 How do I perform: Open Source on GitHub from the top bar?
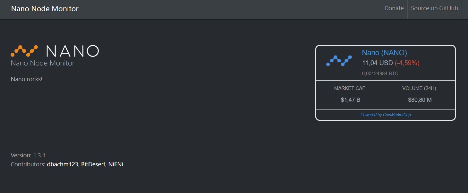pyautogui.click(x=434, y=8)
